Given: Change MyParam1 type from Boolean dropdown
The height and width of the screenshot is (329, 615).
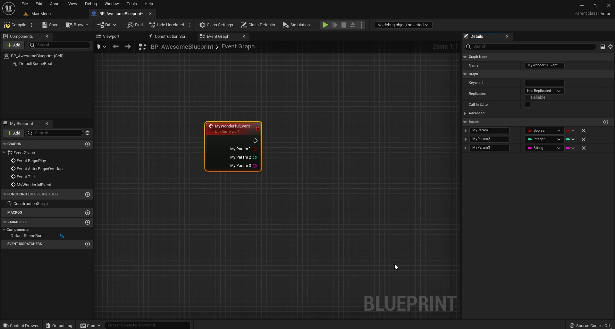Looking at the screenshot, I should click(544, 131).
